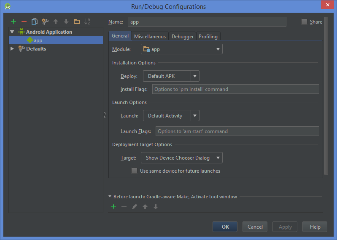Edit the before launch task with the pencil
Screen dimensions: 337x240
click(x=135, y=207)
